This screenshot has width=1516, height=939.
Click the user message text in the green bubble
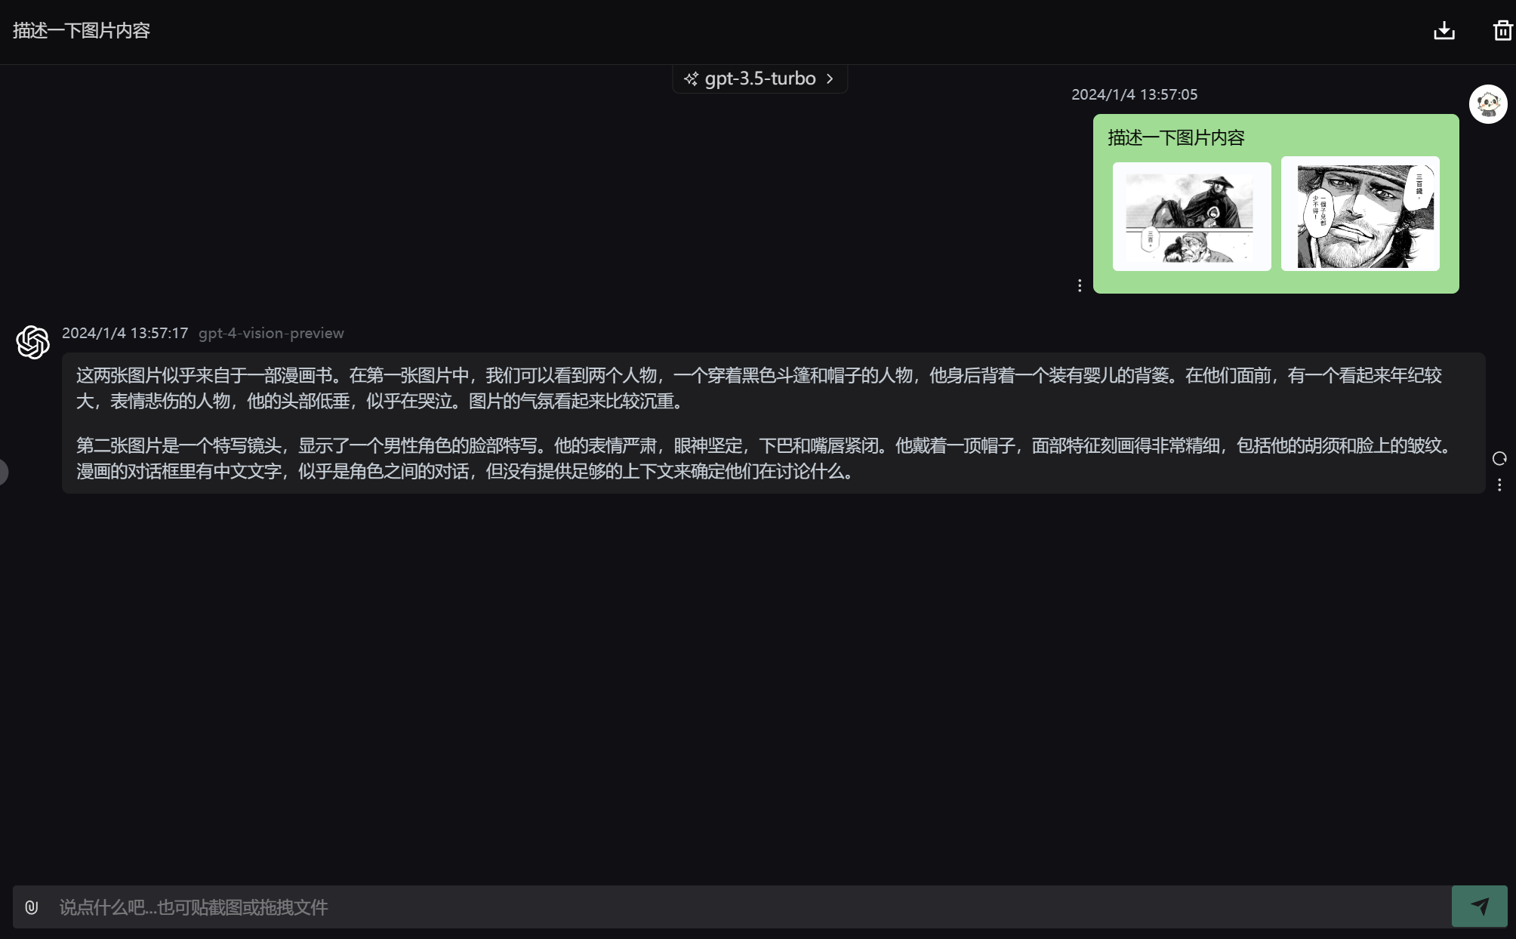pyautogui.click(x=1176, y=138)
